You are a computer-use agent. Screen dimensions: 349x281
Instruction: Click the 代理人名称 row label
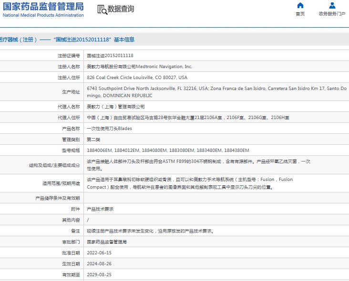(69, 107)
